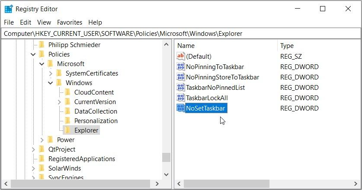Expand the Power tree node
Screen dimensions: 362x190
click(42, 140)
